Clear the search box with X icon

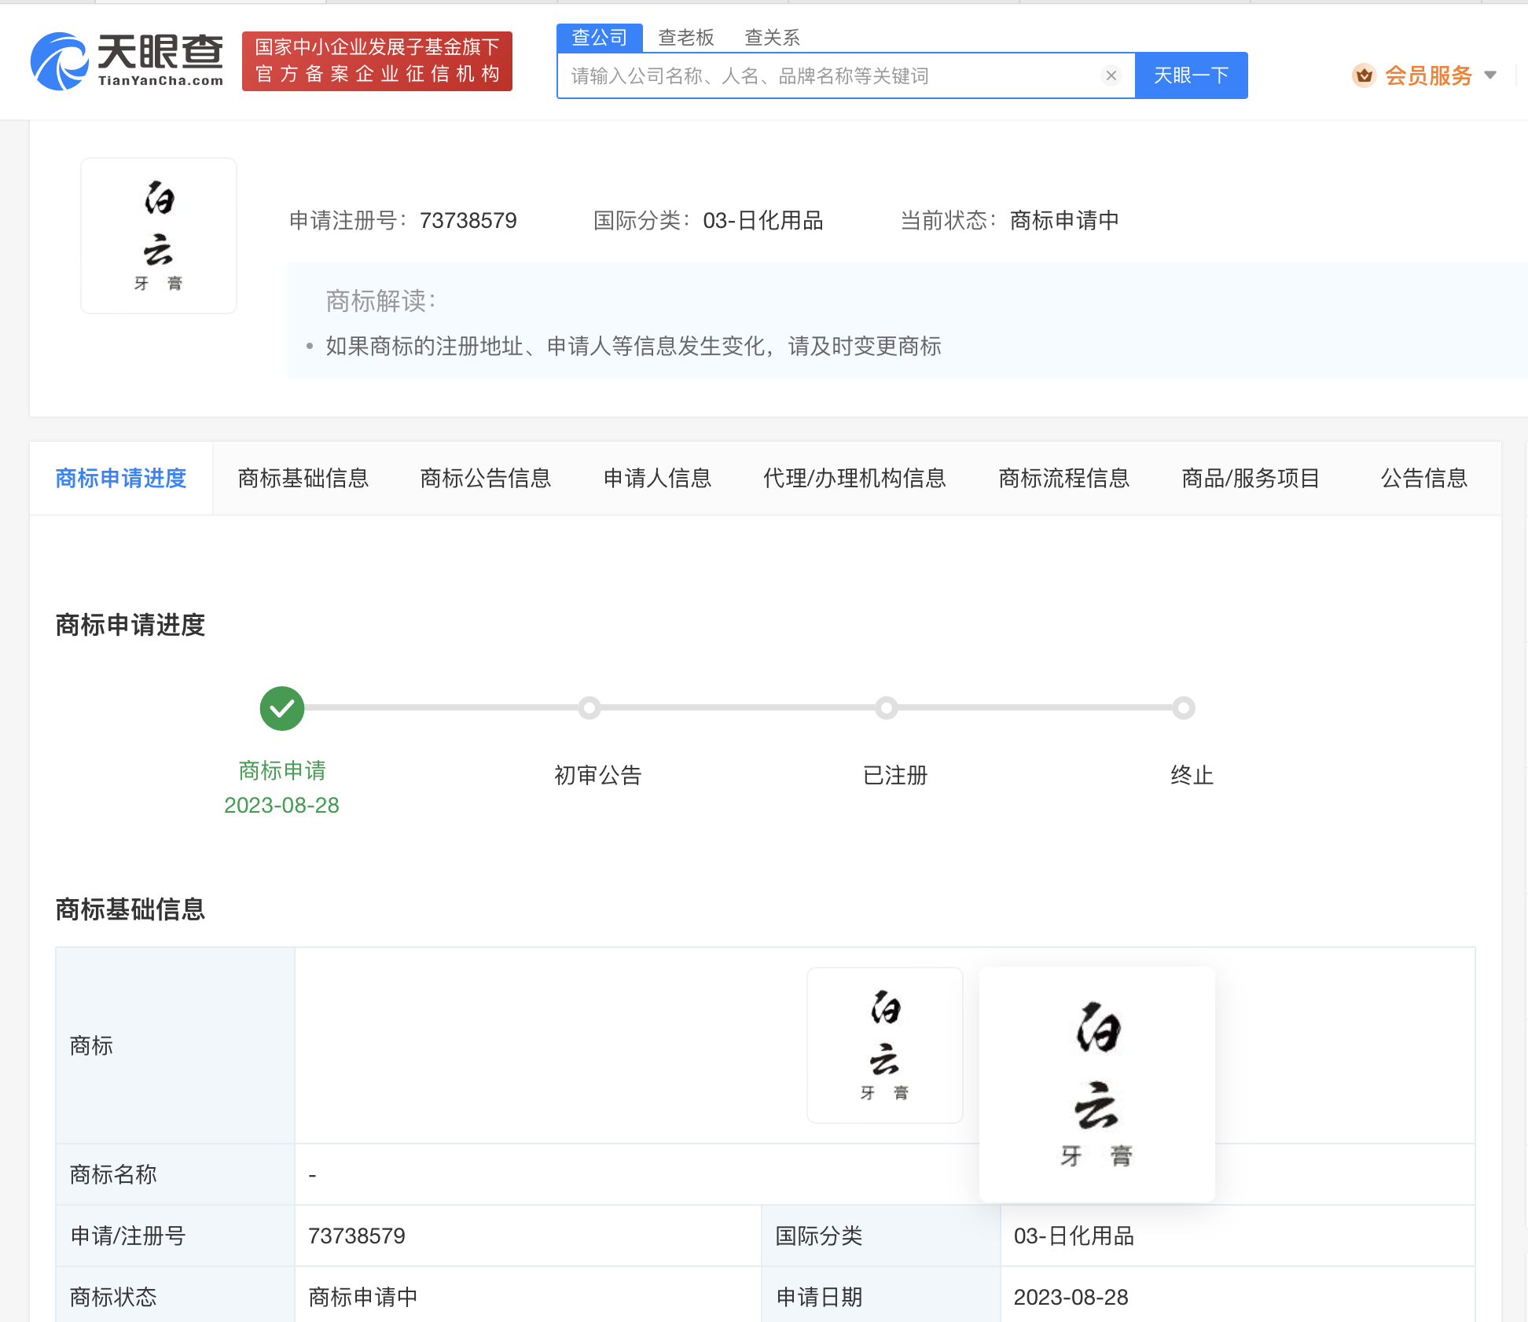tap(1111, 75)
